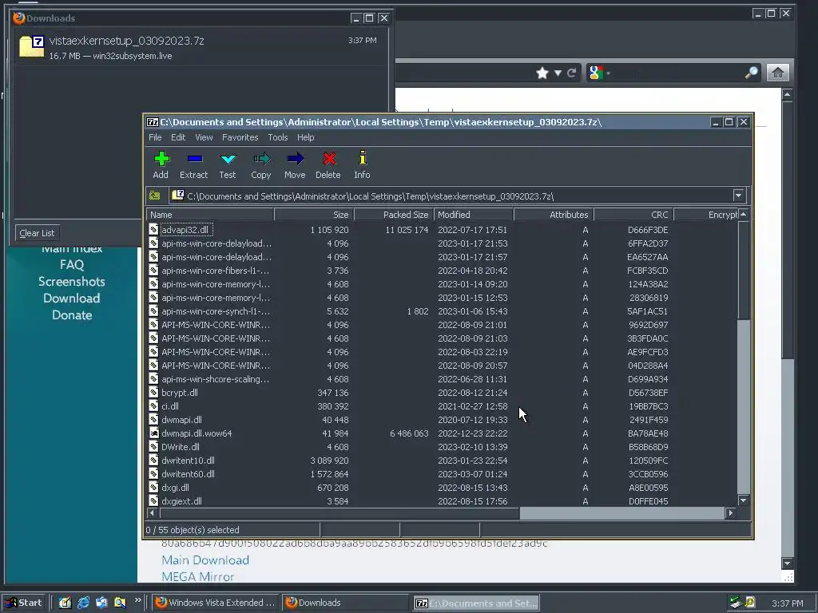Click file icon of bcrypt.dll

click(x=153, y=392)
